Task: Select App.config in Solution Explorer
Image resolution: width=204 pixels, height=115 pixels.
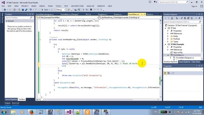Action: [x=178, y=52]
